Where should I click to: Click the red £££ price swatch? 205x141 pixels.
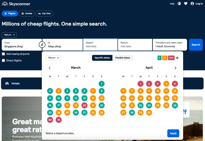click(171, 58)
